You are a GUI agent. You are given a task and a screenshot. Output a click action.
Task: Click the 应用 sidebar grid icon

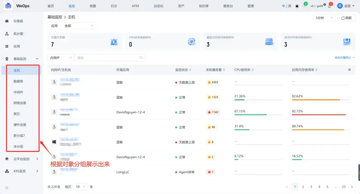[x=7, y=46]
